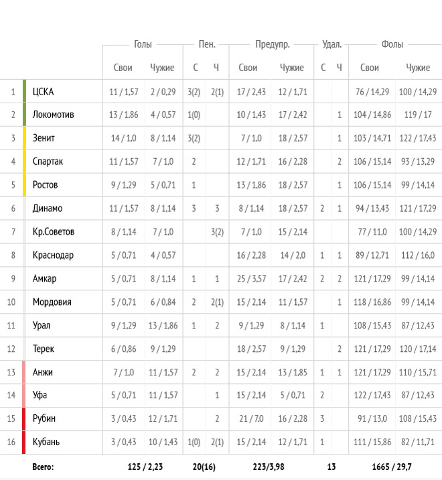Screen dimensions: 442x480
Task: Click the Кр.Советов team name
Action: click(54, 232)
